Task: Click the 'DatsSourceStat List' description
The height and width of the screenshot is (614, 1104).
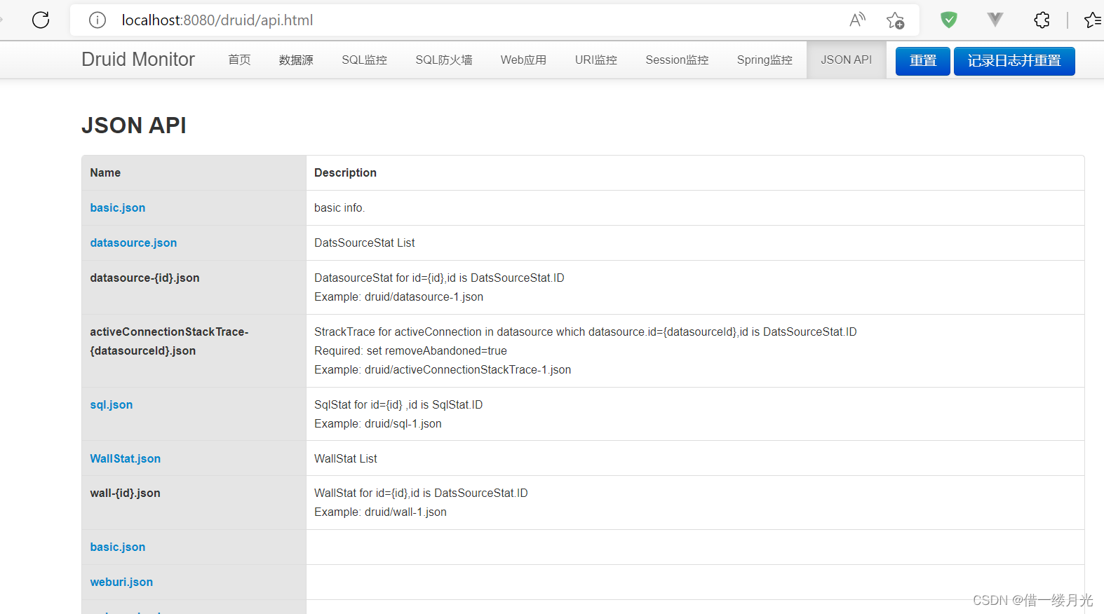Action: 365,243
